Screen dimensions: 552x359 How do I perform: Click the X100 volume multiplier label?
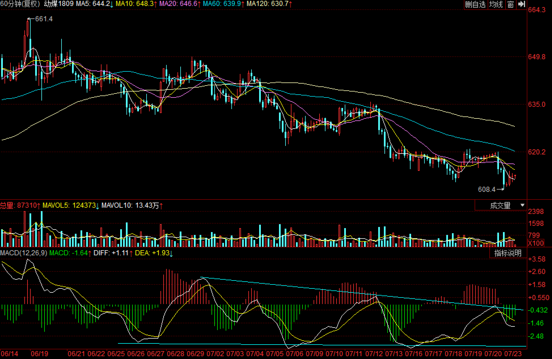pos(536,243)
